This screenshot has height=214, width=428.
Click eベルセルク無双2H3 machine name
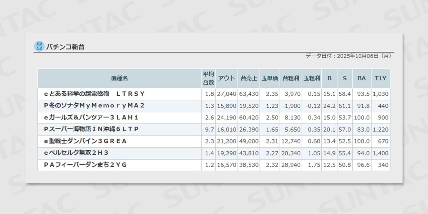[x=76, y=153]
